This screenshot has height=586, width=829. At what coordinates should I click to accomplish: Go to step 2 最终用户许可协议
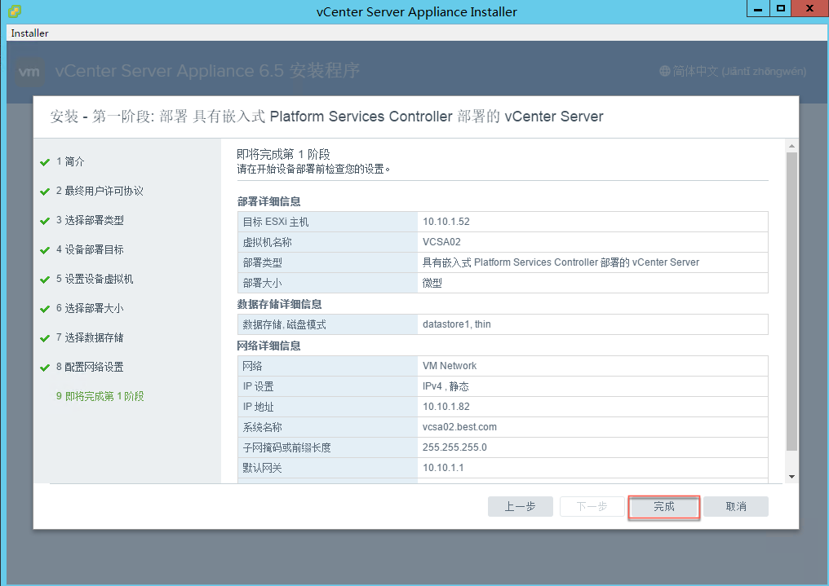click(x=100, y=191)
